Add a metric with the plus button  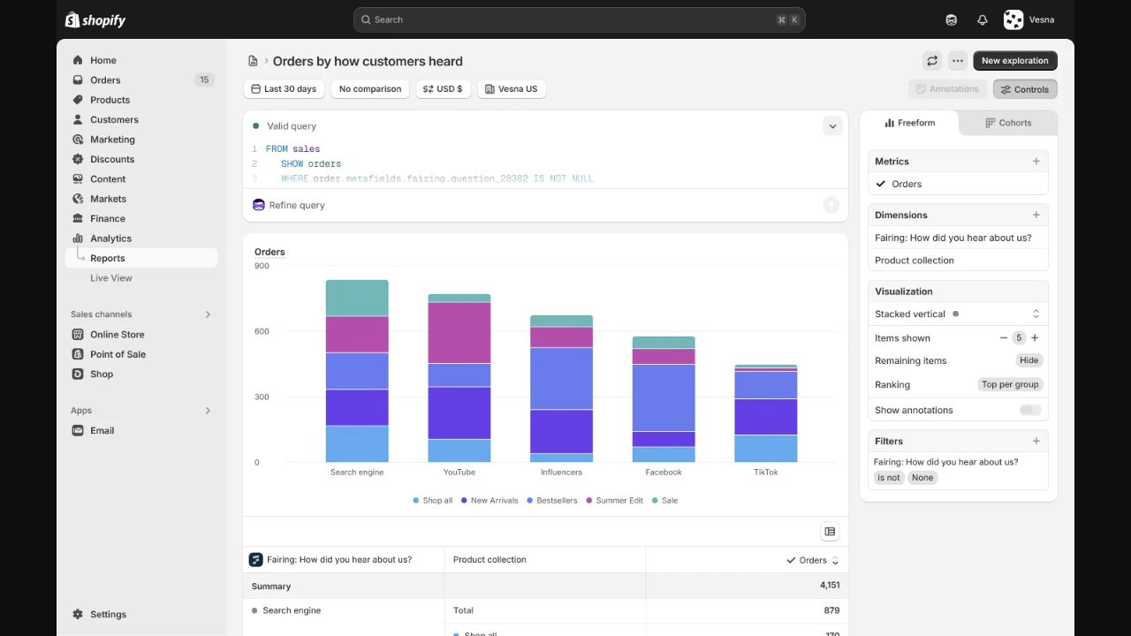1036,162
